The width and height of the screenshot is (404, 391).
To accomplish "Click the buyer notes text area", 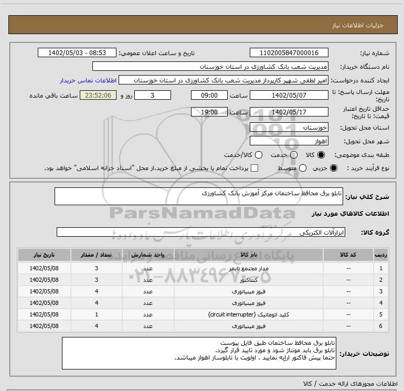I will 199,353.
